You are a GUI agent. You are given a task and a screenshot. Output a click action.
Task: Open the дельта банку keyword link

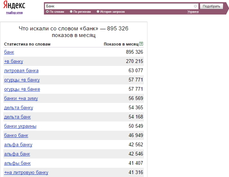(x=19, y=107)
